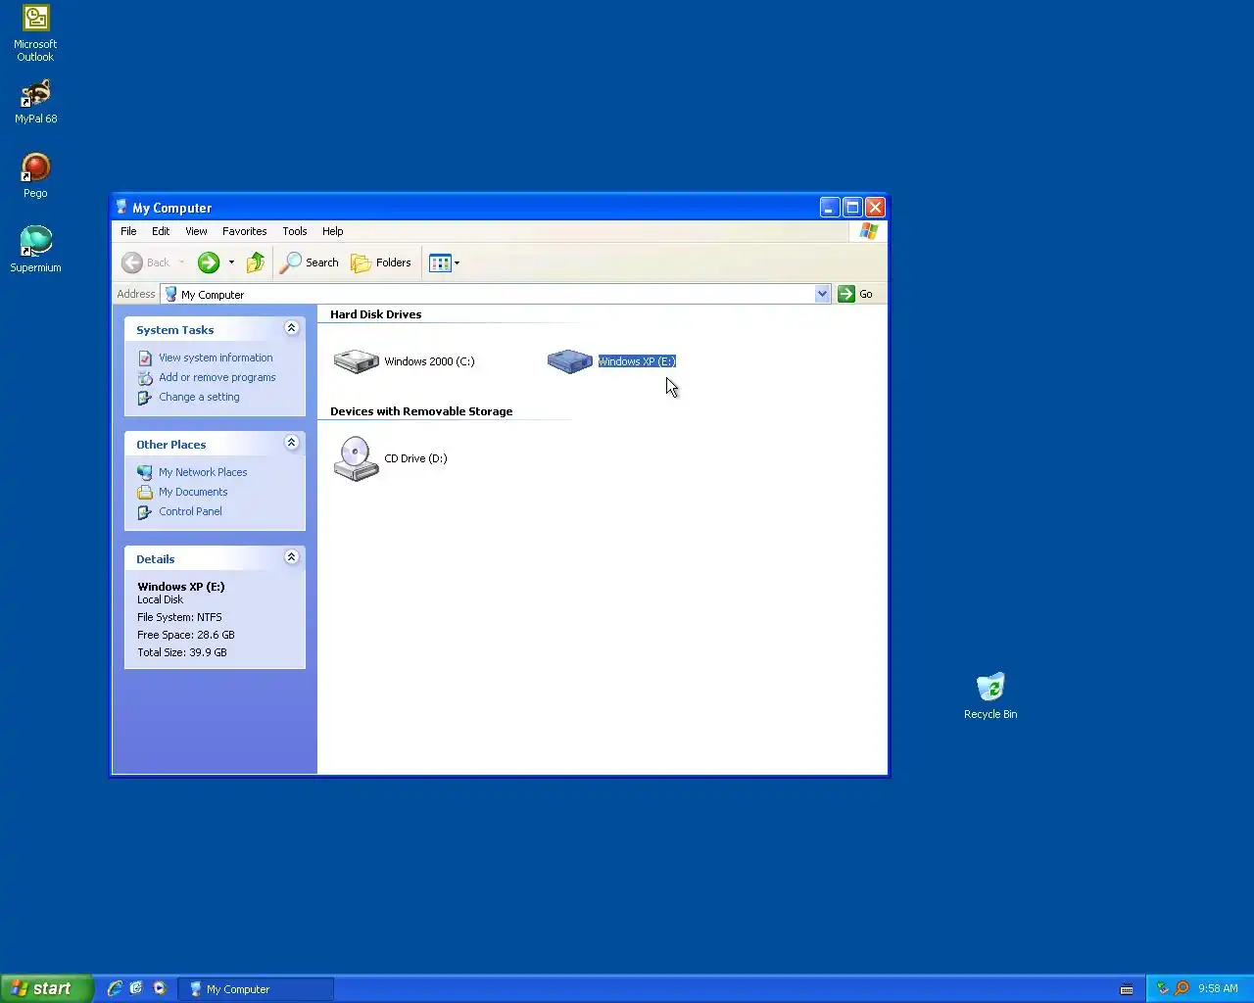Open the Tools menu
The image size is (1254, 1003).
point(295,231)
